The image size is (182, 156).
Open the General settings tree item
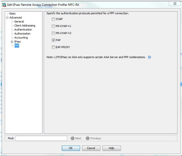click(x=19, y=22)
